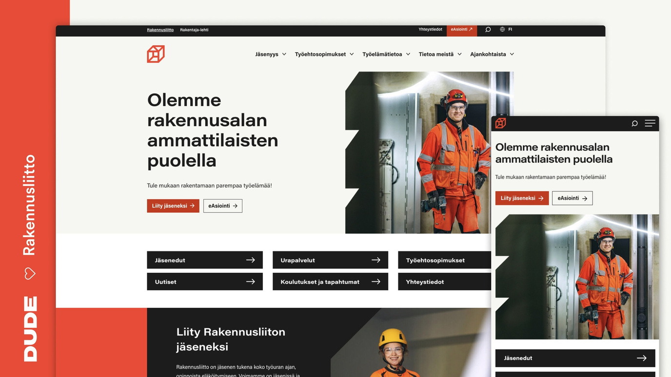Open the Työehtosopimukset quick link tile
The width and height of the screenshot is (671, 377).
coord(444,260)
